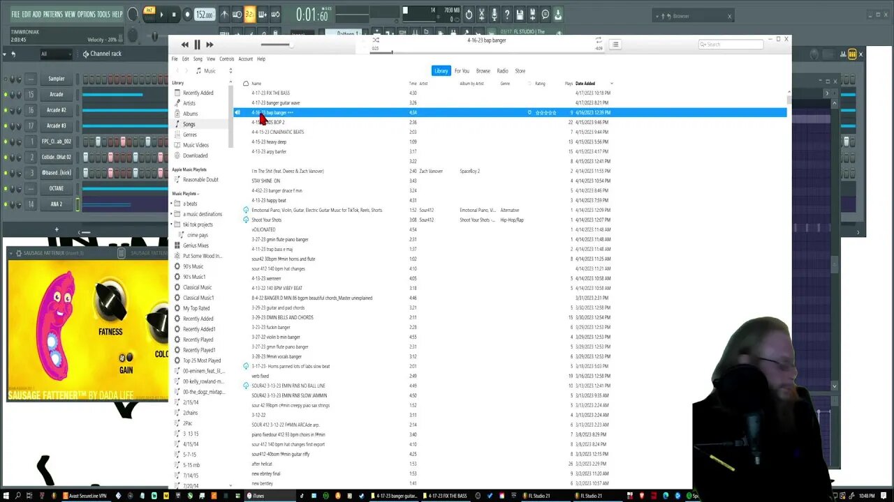
Task: Select the ANA 2 channel button
Action: [57, 204]
